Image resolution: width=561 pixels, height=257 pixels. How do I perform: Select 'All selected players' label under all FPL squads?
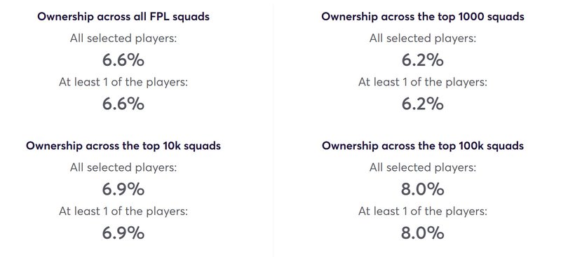123,39
